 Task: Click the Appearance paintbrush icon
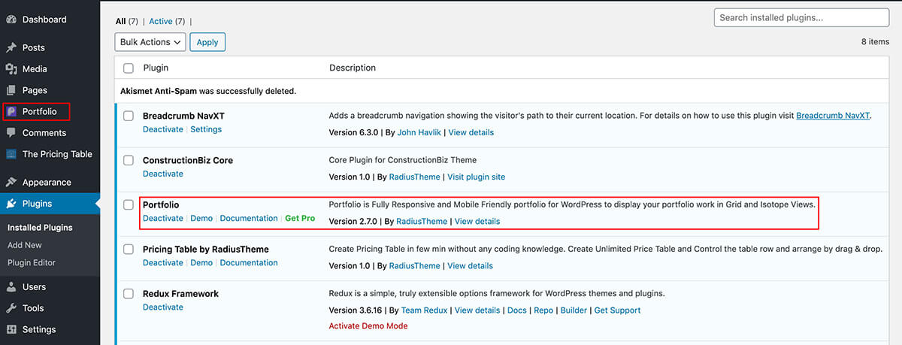[11, 183]
